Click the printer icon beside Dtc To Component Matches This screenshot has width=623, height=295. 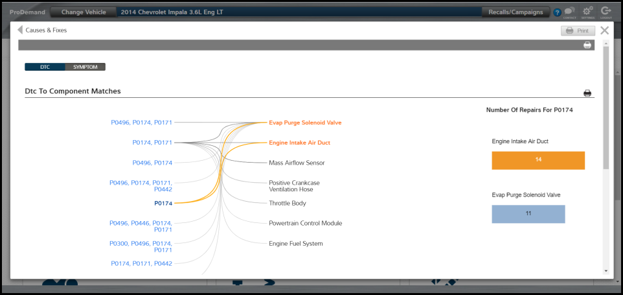(x=587, y=93)
